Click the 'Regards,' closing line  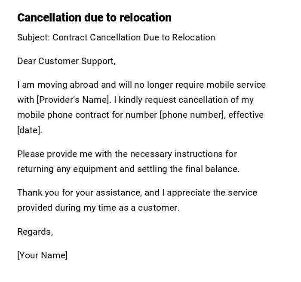[x=35, y=232]
